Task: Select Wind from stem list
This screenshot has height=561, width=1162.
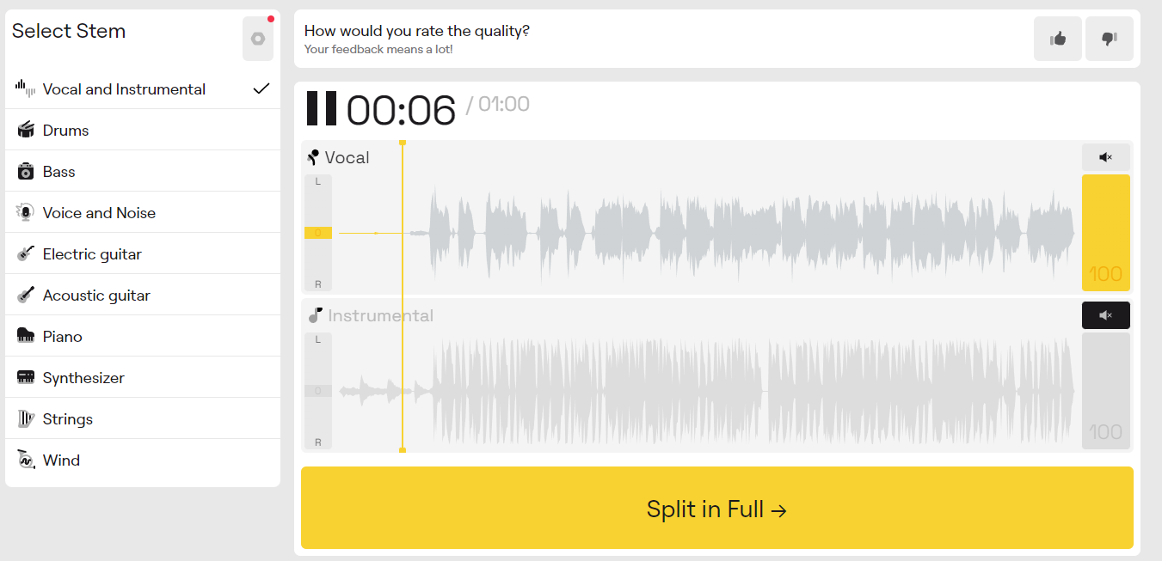Action: [61, 460]
